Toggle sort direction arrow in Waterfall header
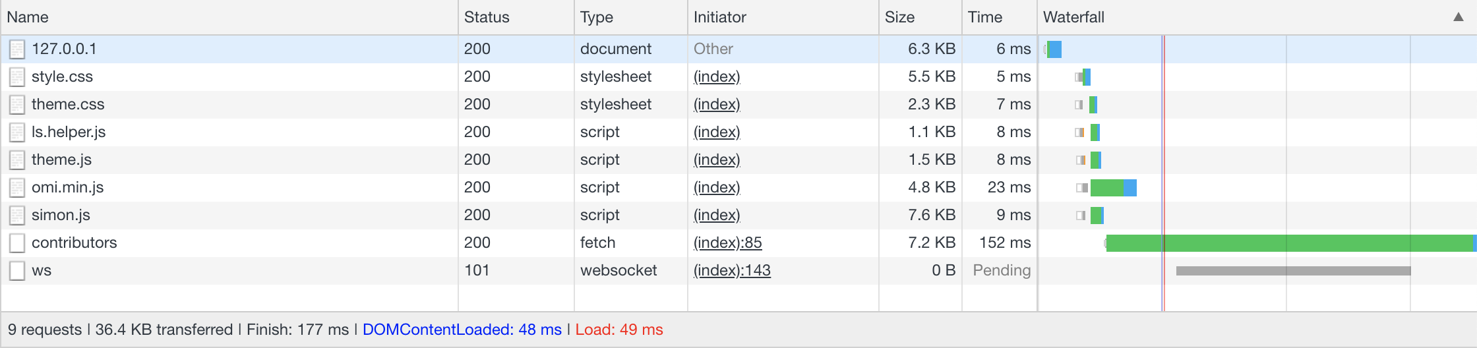The width and height of the screenshot is (1477, 348). (x=1458, y=17)
